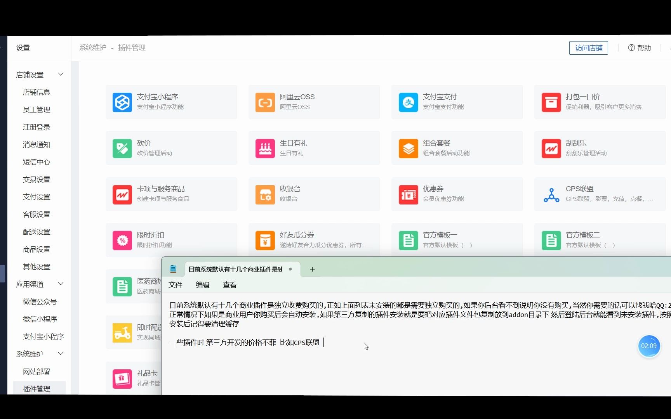This screenshot has height=419, width=671.
Task: Open 商品设置 in the sidebar
Action: pyautogui.click(x=37, y=249)
